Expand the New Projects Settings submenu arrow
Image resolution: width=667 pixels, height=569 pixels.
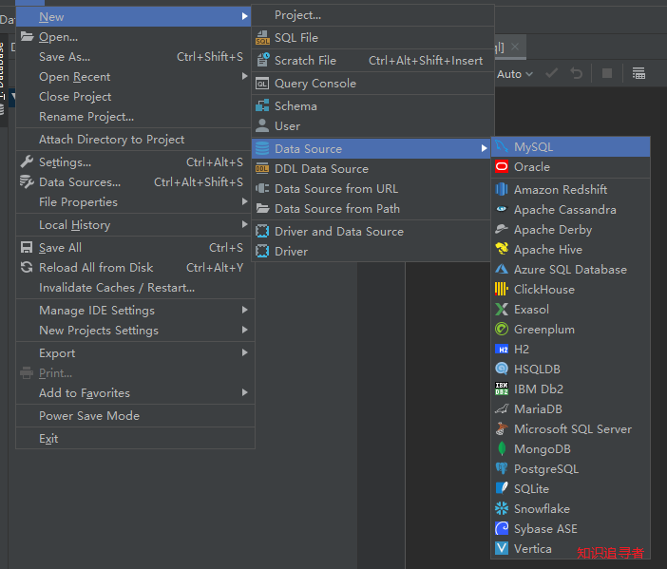click(244, 330)
